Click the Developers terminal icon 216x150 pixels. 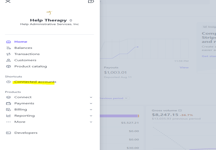(8, 133)
